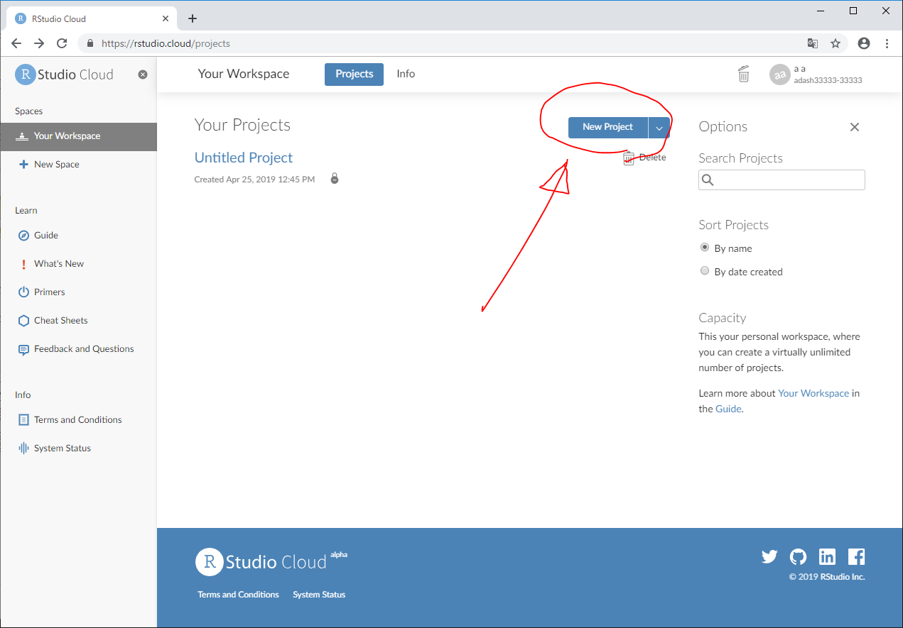This screenshot has height=628, width=903.
Task: Go back in the browser
Action: 16,43
